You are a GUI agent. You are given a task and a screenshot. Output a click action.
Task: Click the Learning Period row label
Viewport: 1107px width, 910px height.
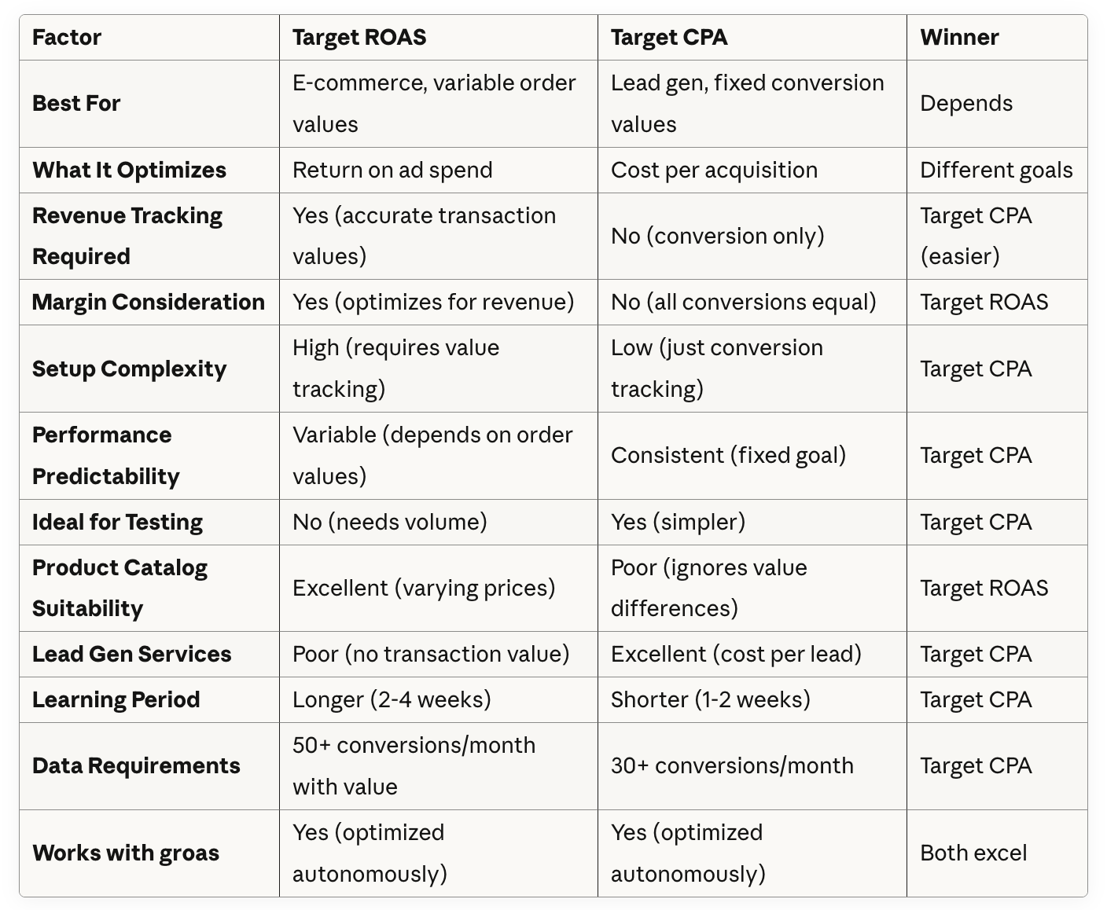(x=116, y=699)
